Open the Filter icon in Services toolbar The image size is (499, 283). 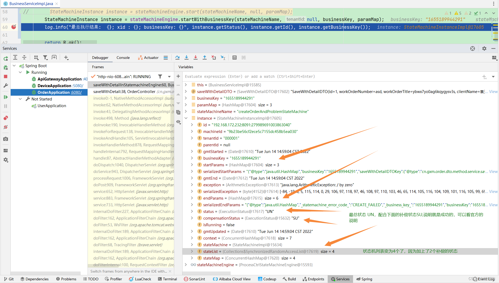coord(45,58)
